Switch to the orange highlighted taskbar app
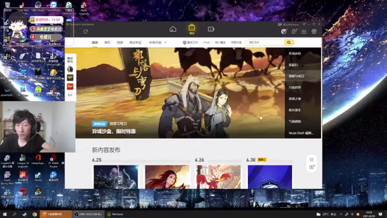387x218 pixels. [x=56, y=214]
